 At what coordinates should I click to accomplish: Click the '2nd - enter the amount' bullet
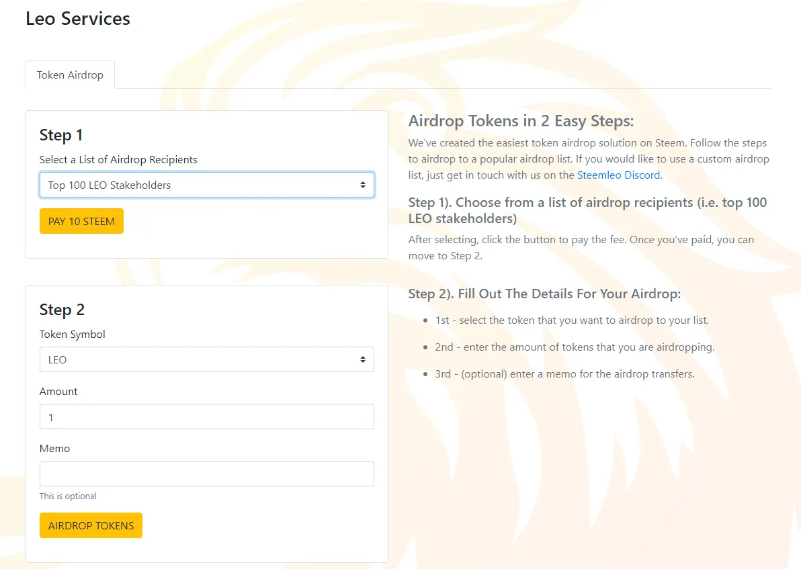pos(575,347)
